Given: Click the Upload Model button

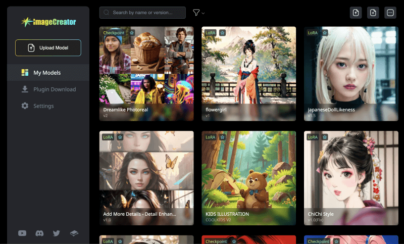Looking at the screenshot, I should tap(48, 47).
